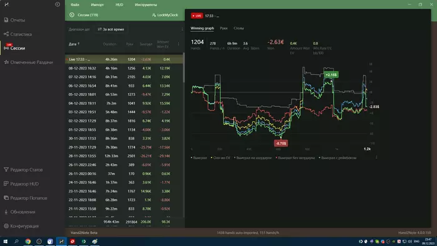Click the sessions list vertical scrollbar
437x246 pixels.
click(x=184, y=67)
